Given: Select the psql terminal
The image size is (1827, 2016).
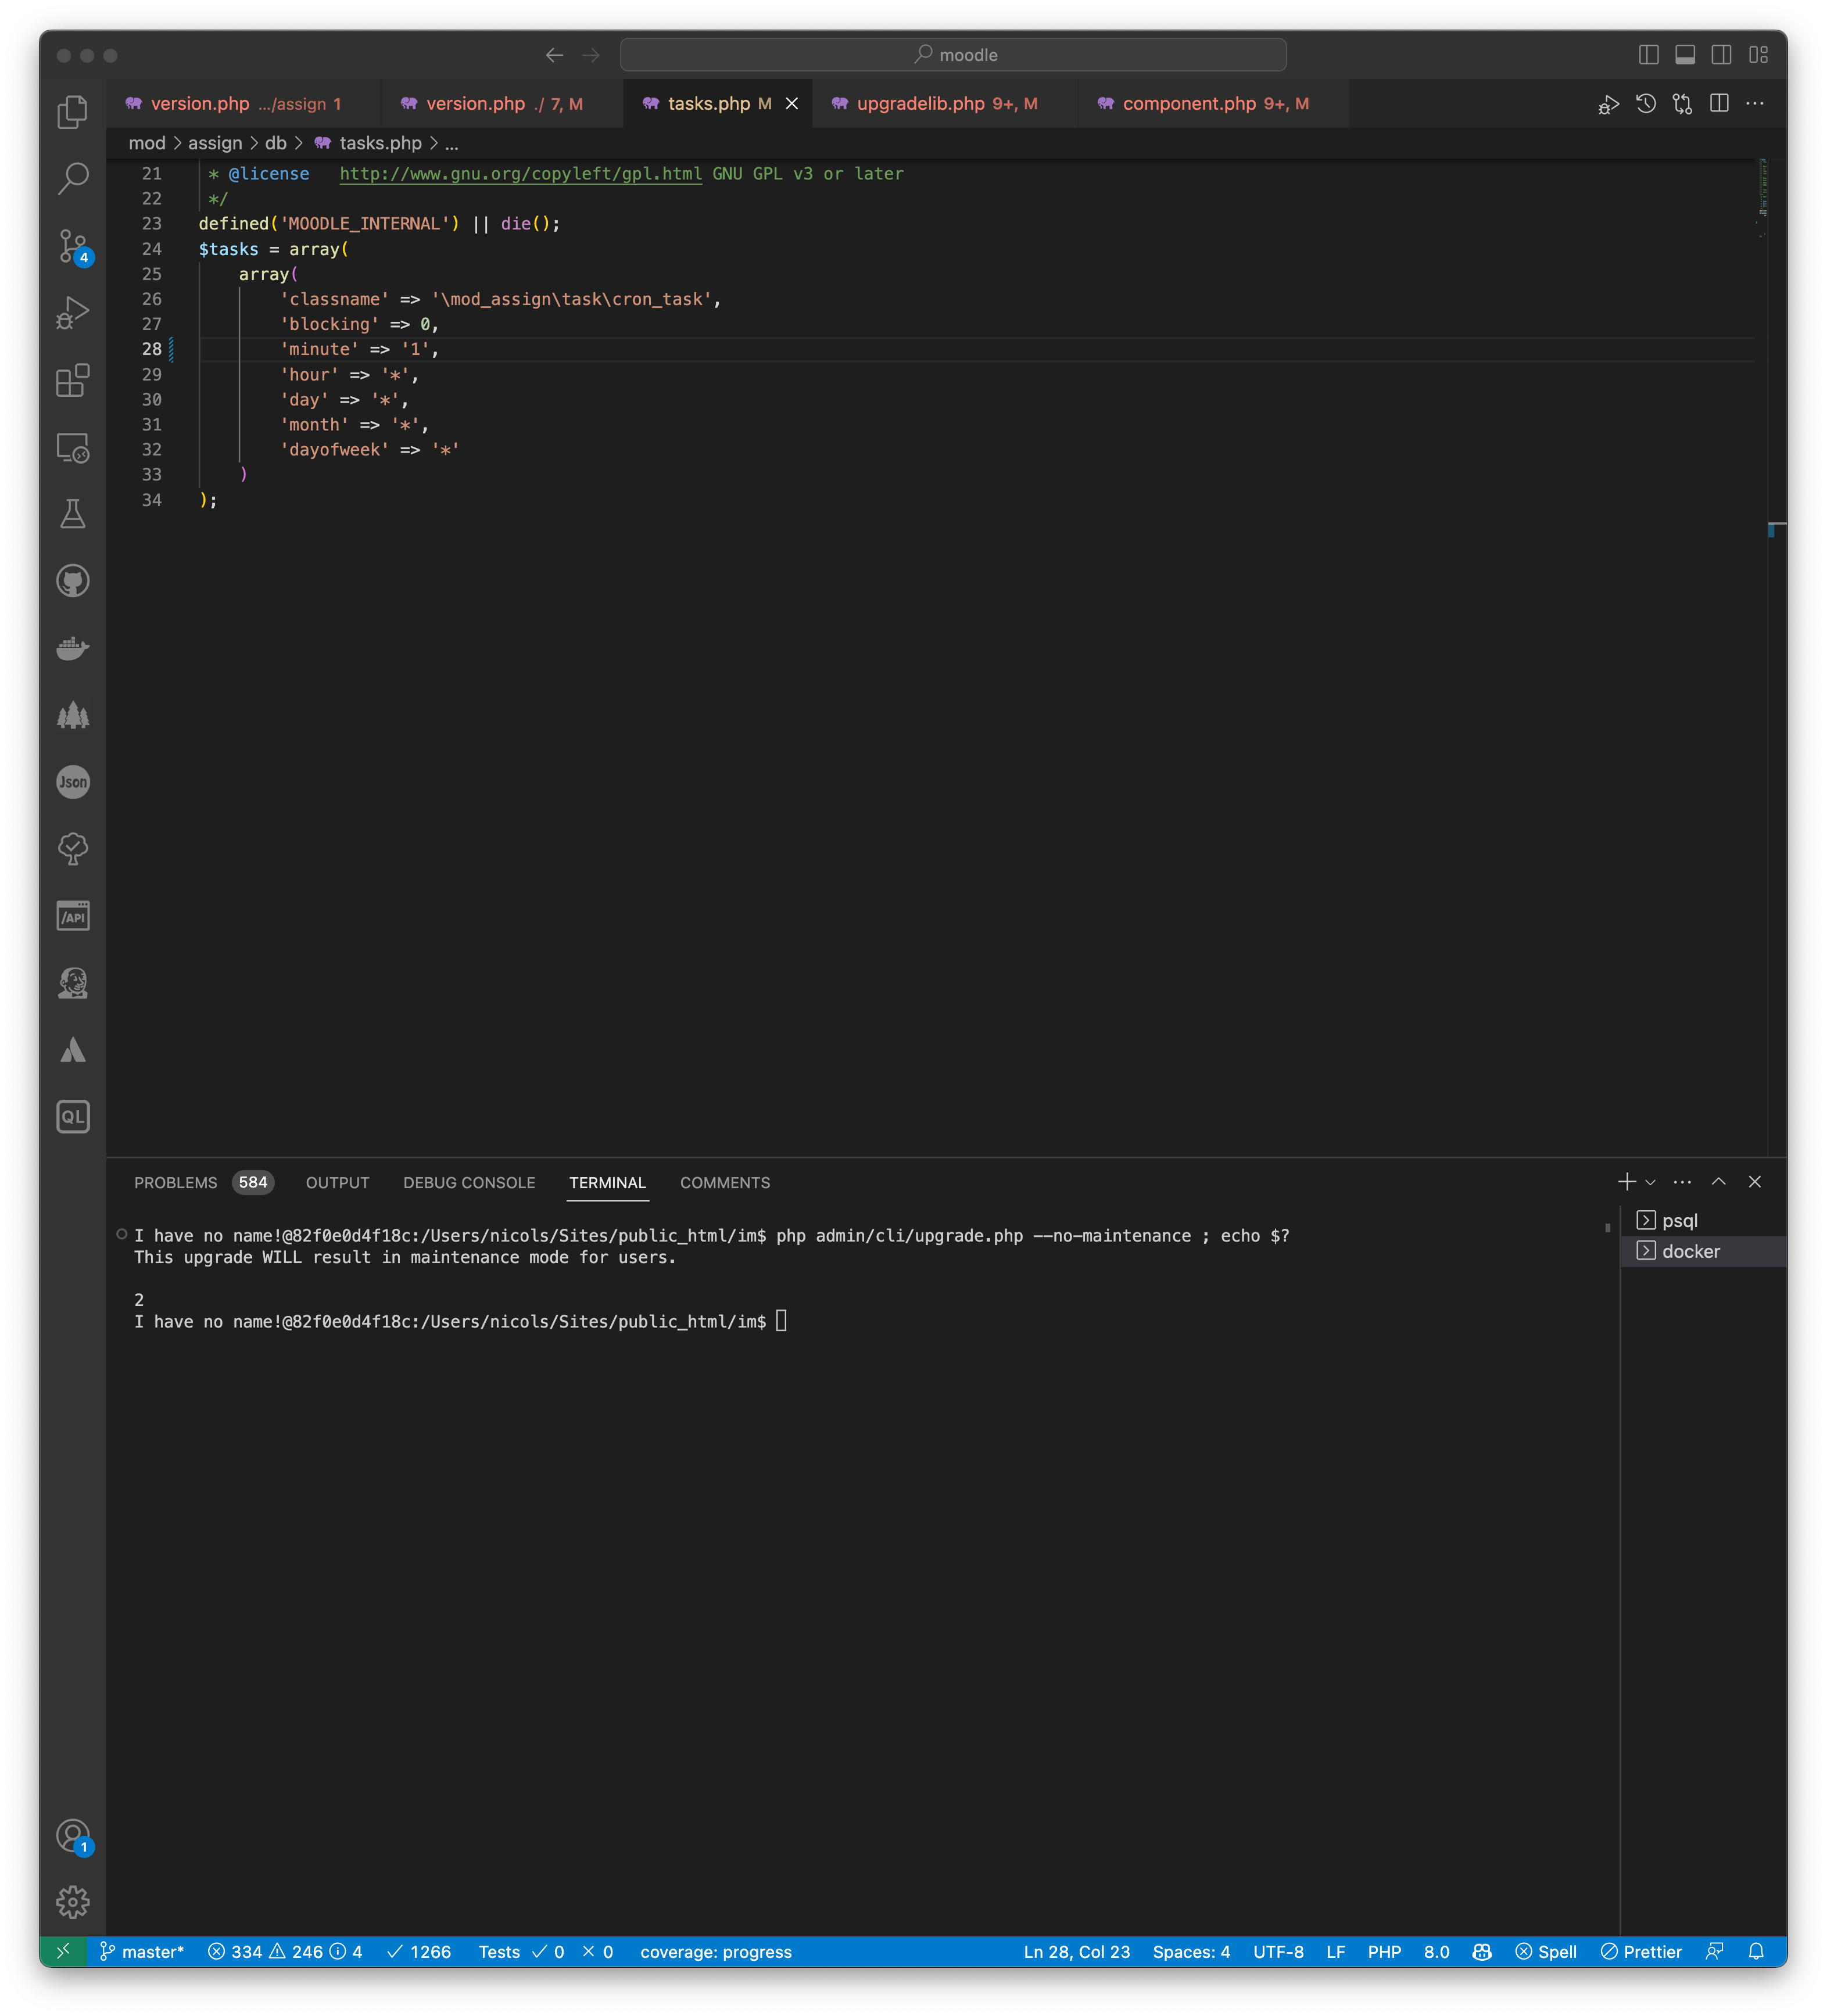Looking at the screenshot, I should (x=1703, y=1220).
